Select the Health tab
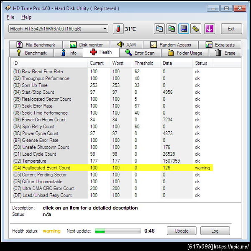The image size is (251, 251). click(101, 52)
